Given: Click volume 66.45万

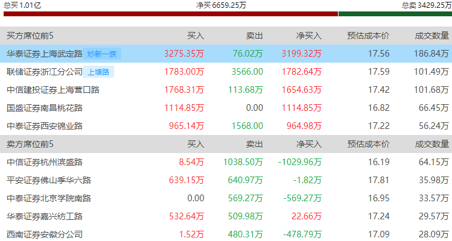Looking at the screenshot, I should click(x=434, y=108).
